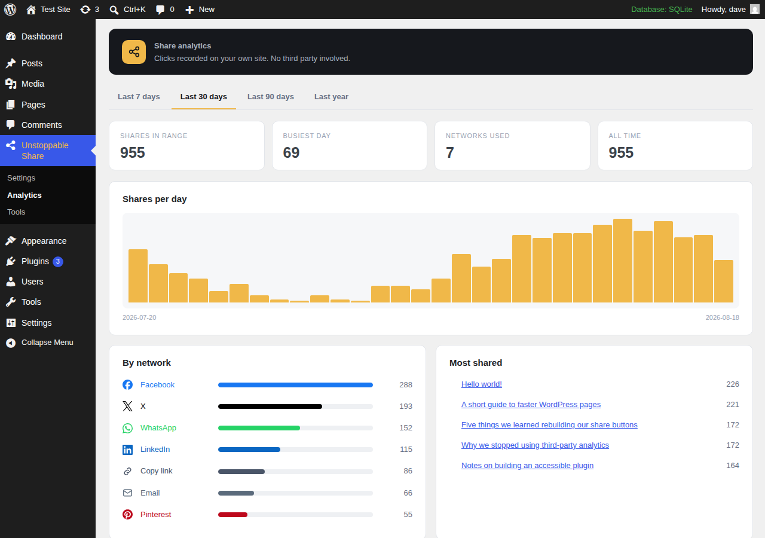Click the Settings sliders icon in sidebar
Viewport: 765px width, 538px height.
(11, 323)
